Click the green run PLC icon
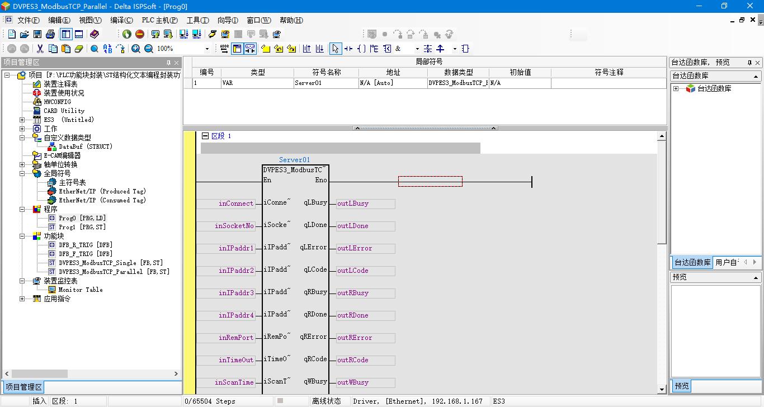Image resolution: width=764 pixels, height=407 pixels. pos(127,35)
